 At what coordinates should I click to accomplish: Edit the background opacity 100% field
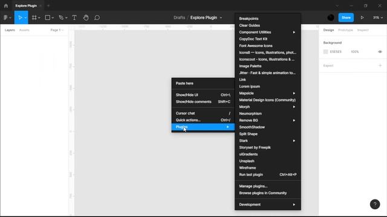tap(355, 52)
